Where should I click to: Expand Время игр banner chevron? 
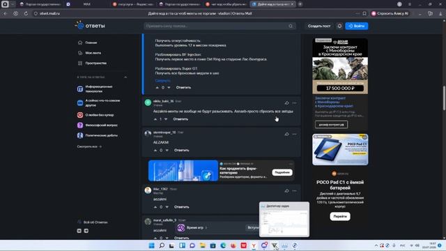206,228
